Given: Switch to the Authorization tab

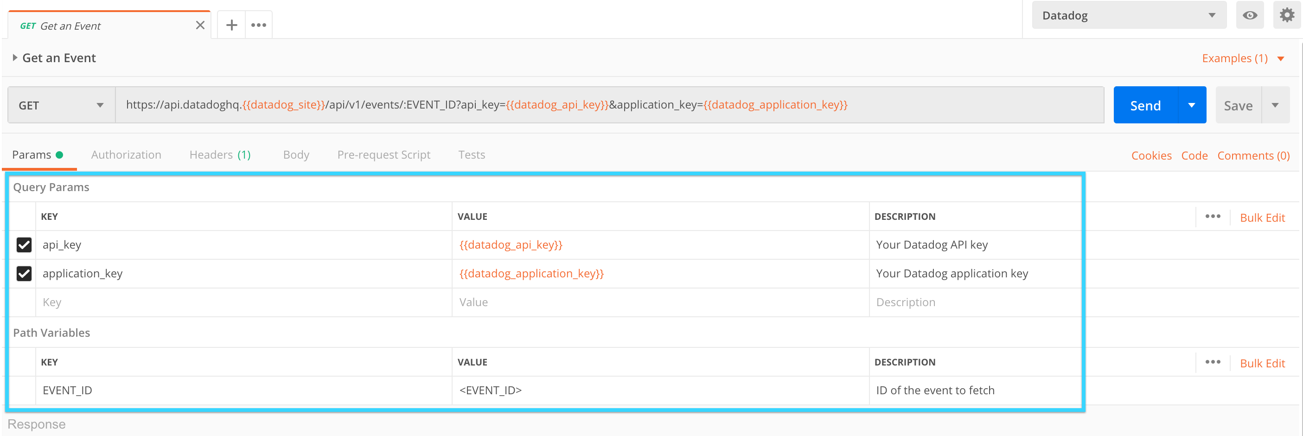Looking at the screenshot, I should coord(126,155).
